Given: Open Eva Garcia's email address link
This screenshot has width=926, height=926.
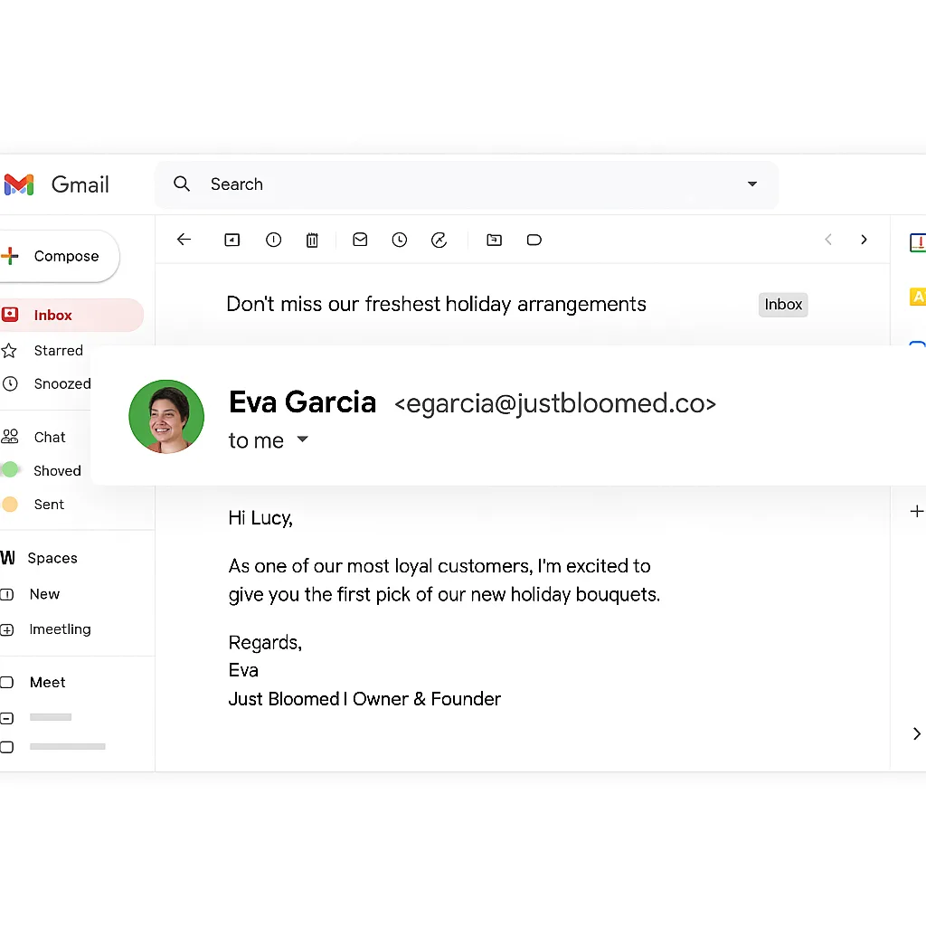Looking at the screenshot, I should pyautogui.click(x=554, y=403).
